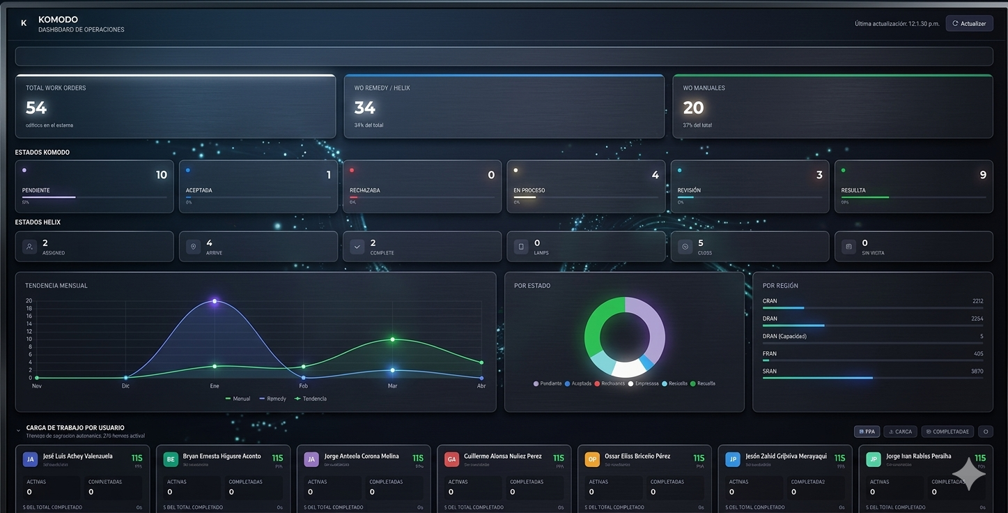Toggle the Pendiente entry in donut legend
1008x513 pixels.
tap(548, 383)
